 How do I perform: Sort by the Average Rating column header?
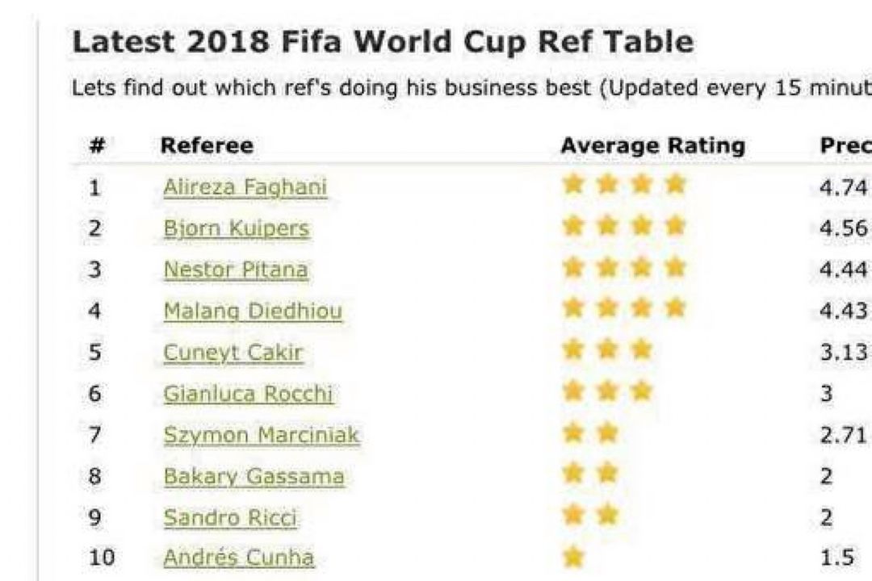pos(652,146)
